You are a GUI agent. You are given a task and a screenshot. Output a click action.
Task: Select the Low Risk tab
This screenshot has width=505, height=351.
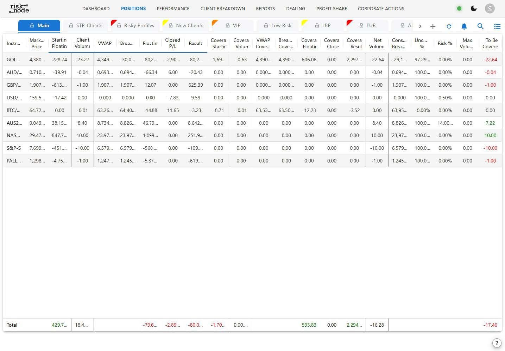pyautogui.click(x=277, y=25)
